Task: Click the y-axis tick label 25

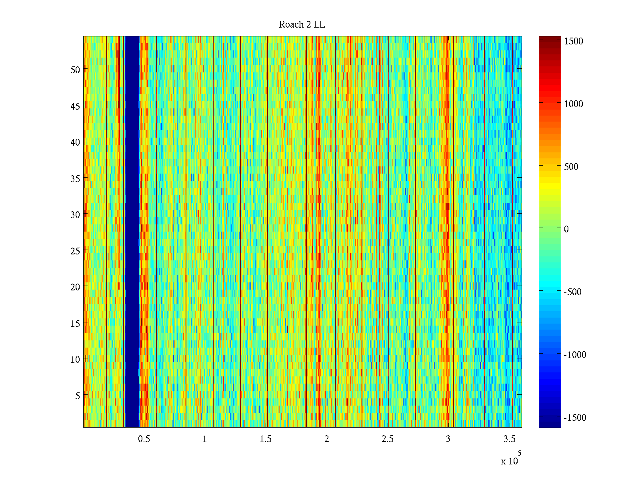Action: point(75,251)
